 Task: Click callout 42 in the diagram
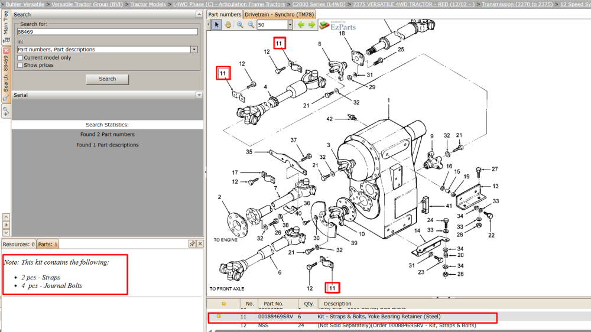329,119
